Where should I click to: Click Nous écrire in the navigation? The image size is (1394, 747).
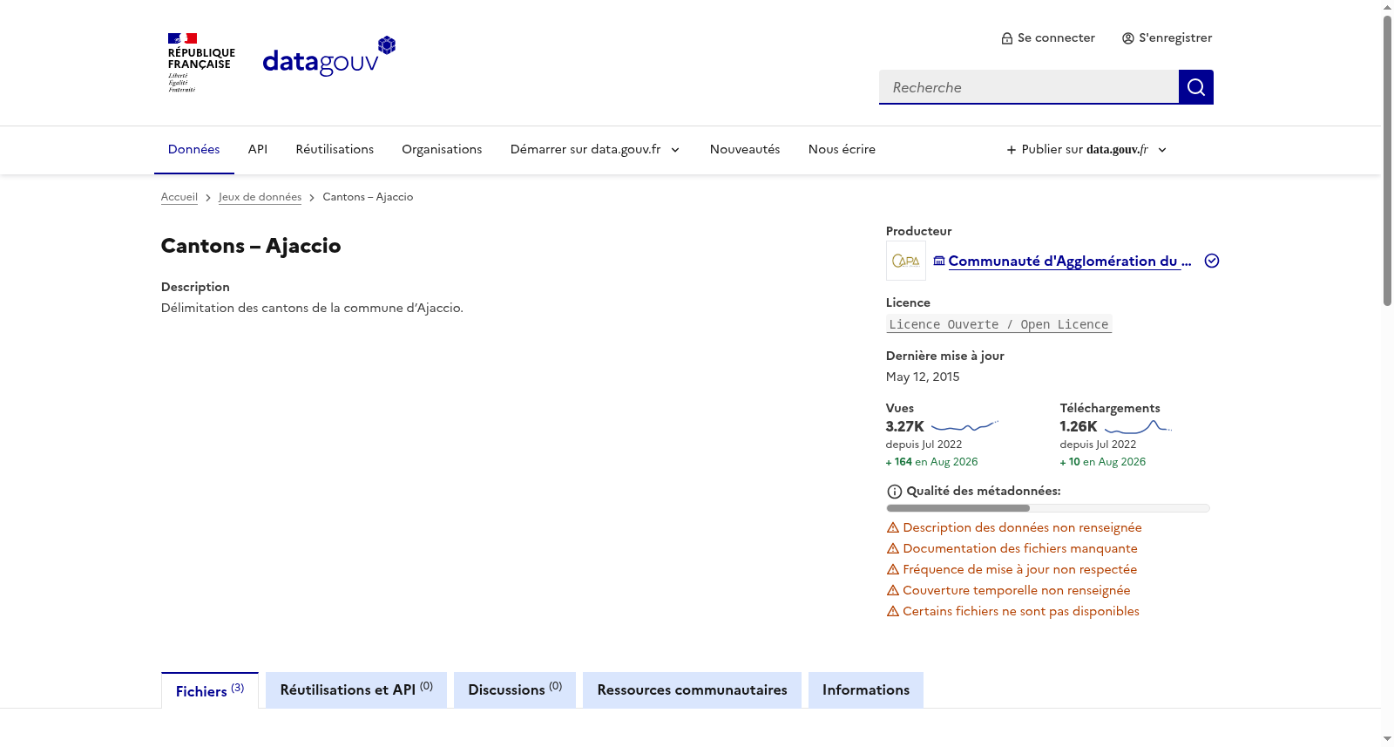[x=842, y=150]
